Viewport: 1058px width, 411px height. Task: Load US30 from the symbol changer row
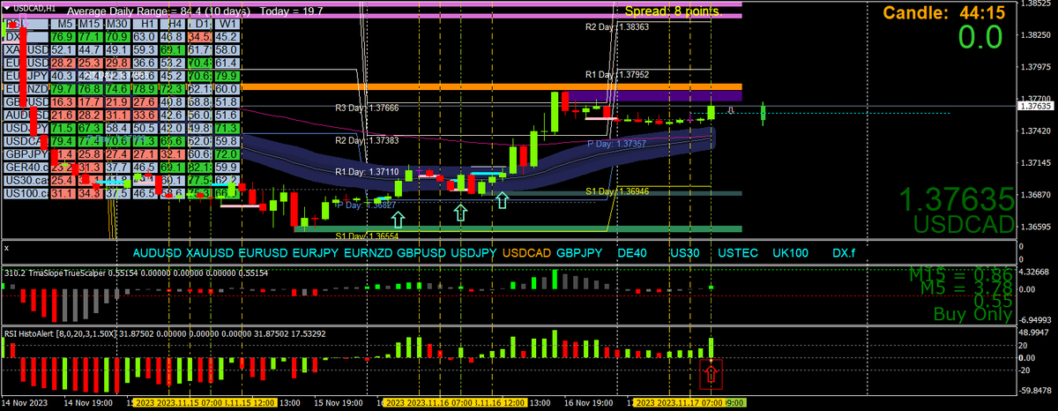pyautogui.click(x=685, y=253)
